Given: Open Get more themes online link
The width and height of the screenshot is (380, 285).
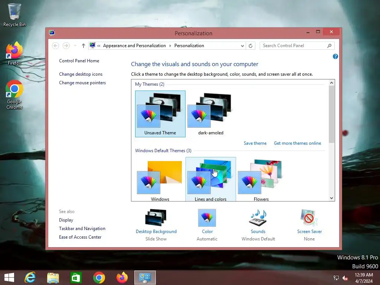Looking at the screenshot, I should click(297, 143).
